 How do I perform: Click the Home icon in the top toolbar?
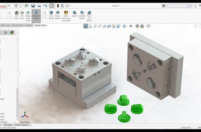coord(16,6)
